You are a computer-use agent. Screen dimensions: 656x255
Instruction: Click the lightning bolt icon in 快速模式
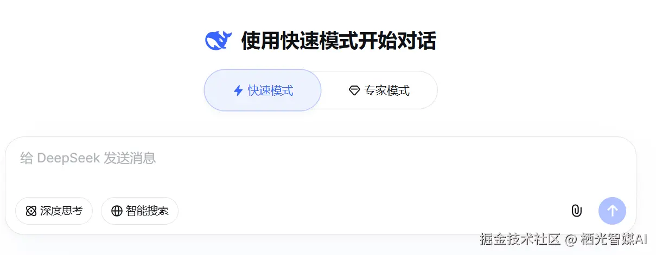(x=238, y=90)
